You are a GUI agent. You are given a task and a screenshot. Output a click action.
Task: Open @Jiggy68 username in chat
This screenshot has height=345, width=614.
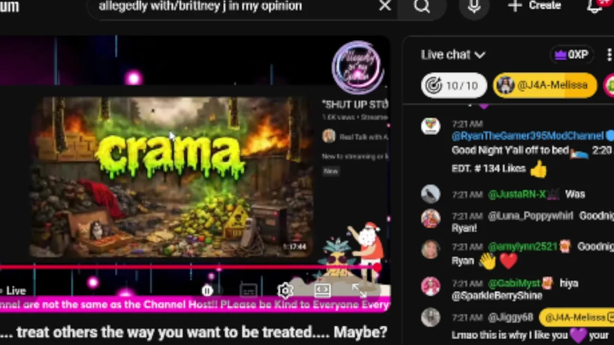510,318
